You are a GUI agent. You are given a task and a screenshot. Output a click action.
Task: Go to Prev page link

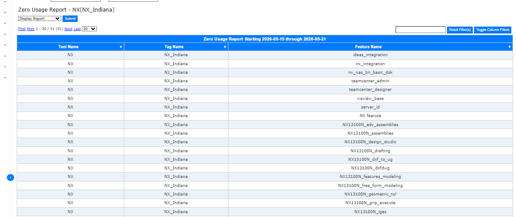pyautogui.click(x=31, y=29)
